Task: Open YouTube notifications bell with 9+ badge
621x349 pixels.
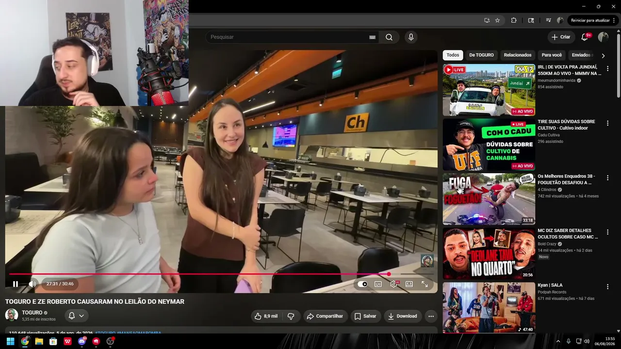Action: 585,37
